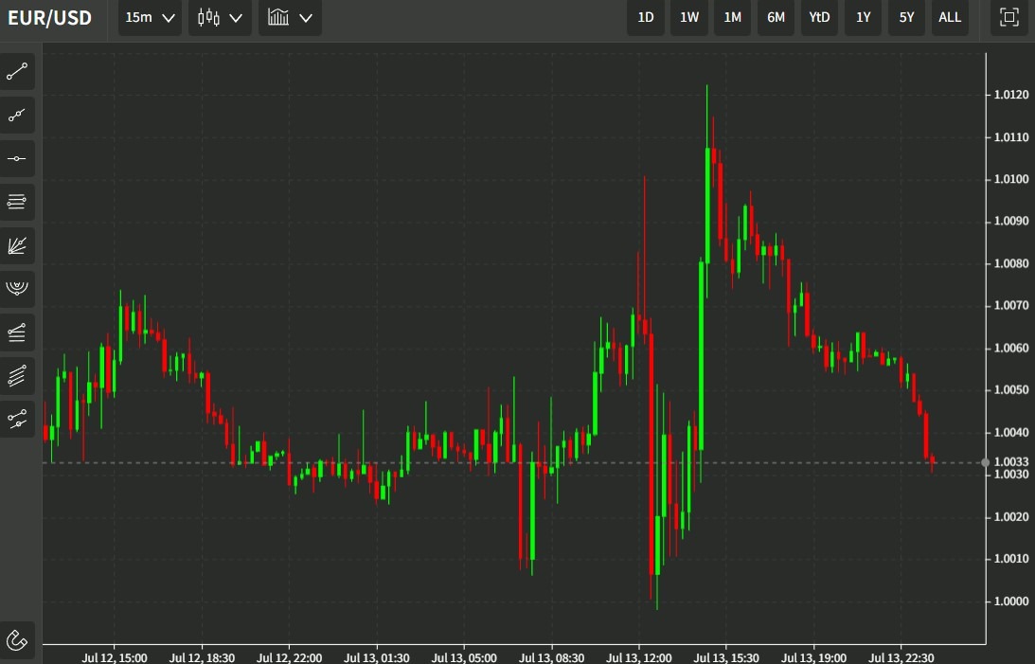This screenshot has width=1035, height=664.
Task: Pick the Horizontal Line tool
Action: pos(17,158)
